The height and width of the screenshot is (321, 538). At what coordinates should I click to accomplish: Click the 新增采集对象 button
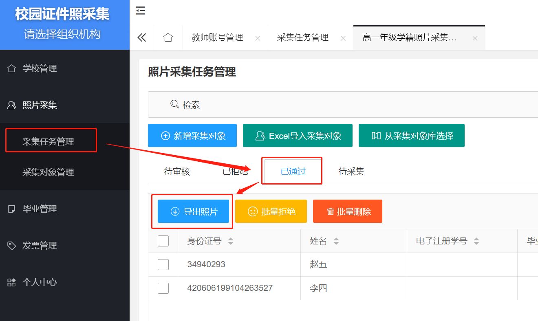(x=192, y=135)
